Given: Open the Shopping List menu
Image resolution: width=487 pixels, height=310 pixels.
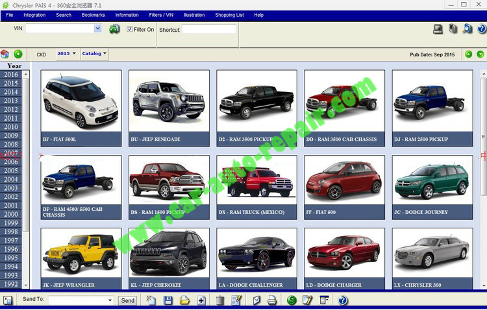Looking at the screenshot, I should pyautogui.click(x=229, y=15).
